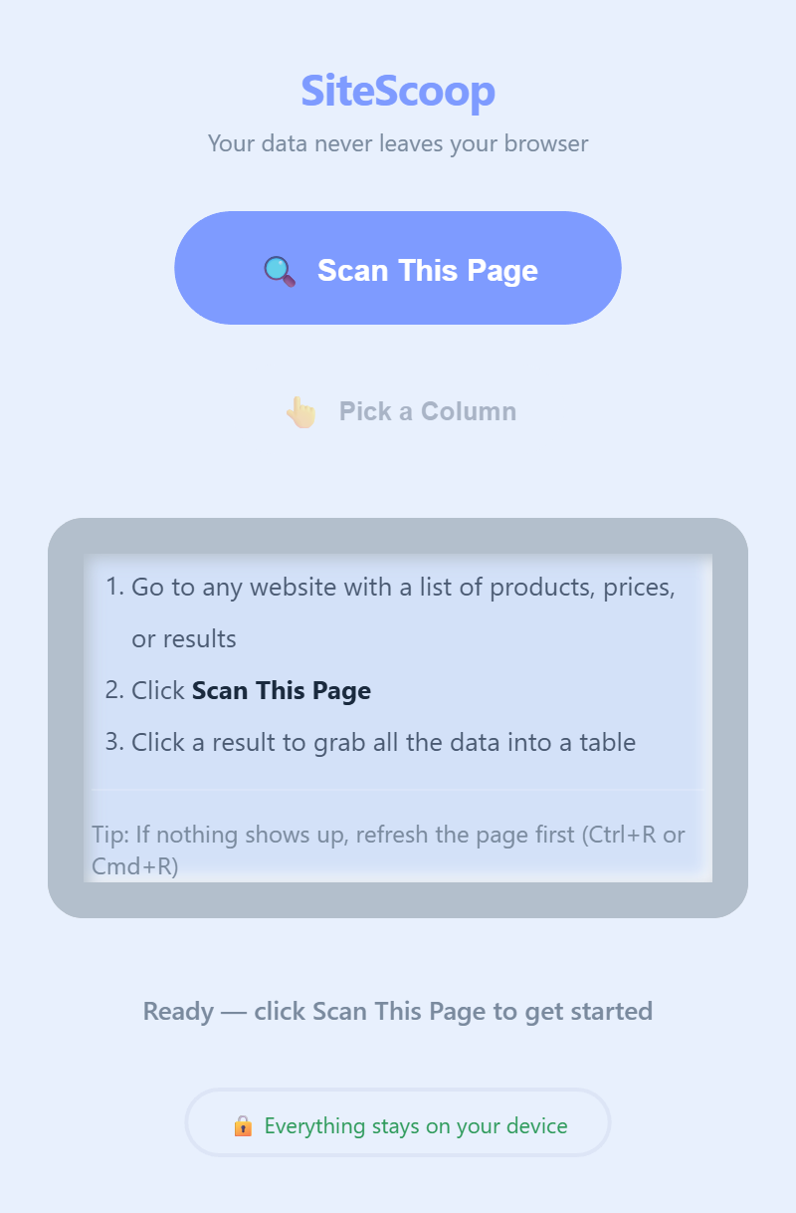Image resolution: width=796 pixels, height=1213 pixels.
Task: Click the magnifying glass scan icon
Action: pos(280,270)
